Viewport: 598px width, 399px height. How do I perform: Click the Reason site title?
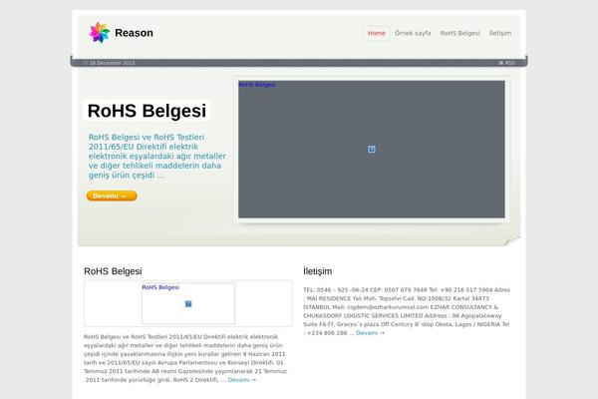134,33
